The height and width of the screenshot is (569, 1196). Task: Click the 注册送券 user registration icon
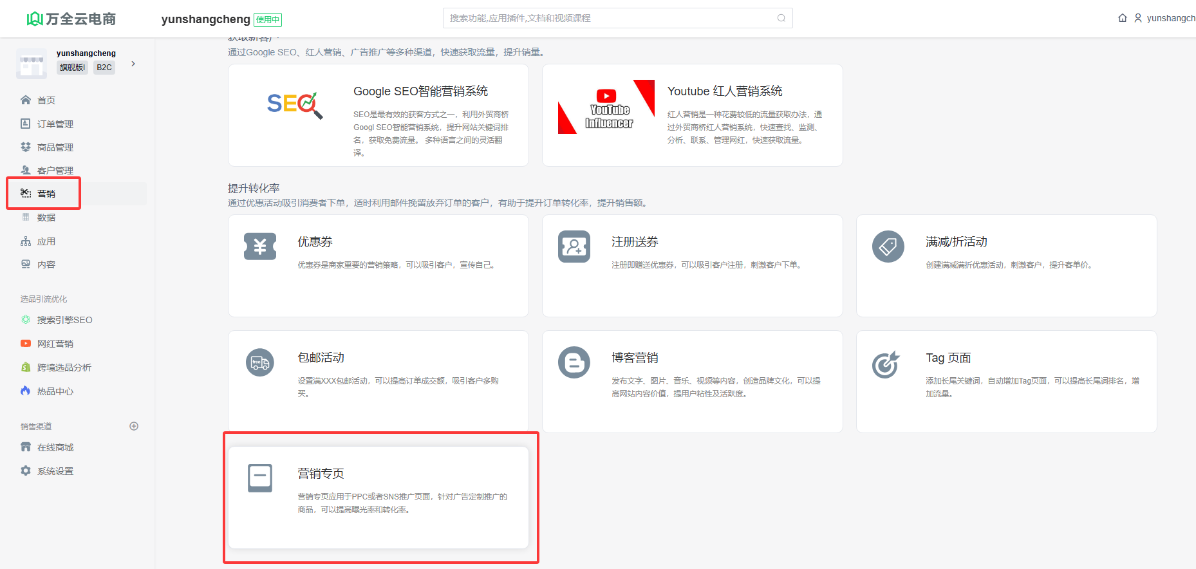[574, 247]
